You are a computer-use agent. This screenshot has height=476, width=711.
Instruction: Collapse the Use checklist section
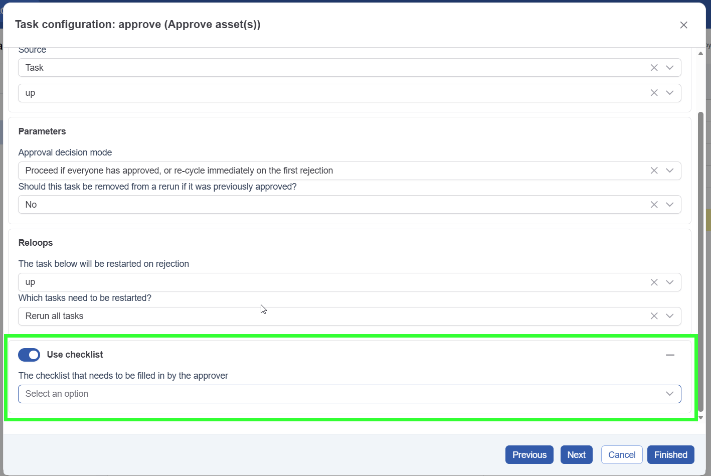point(670,355)
